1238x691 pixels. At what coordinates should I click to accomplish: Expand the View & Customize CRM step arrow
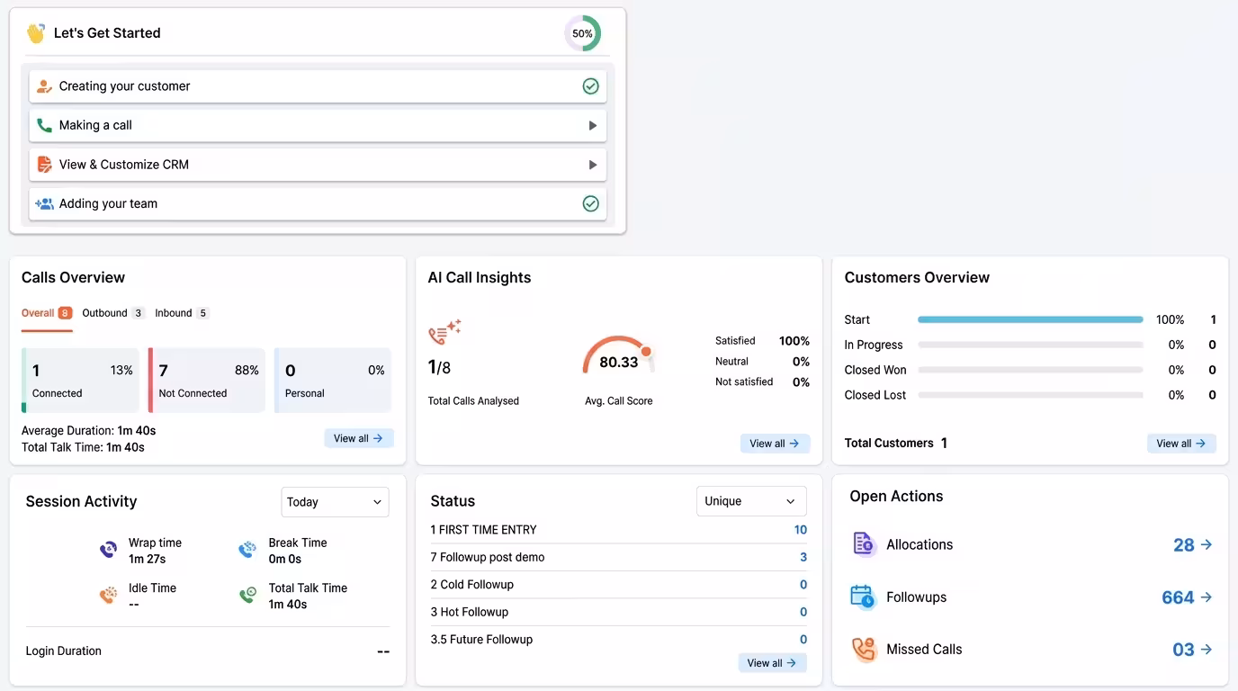[592, 165]
